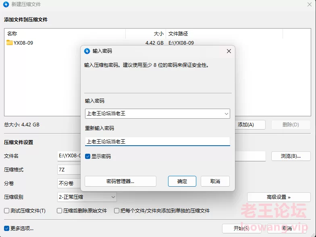Click the Bandizip logo in 新建压缩文件 title bar

[6, 4]
